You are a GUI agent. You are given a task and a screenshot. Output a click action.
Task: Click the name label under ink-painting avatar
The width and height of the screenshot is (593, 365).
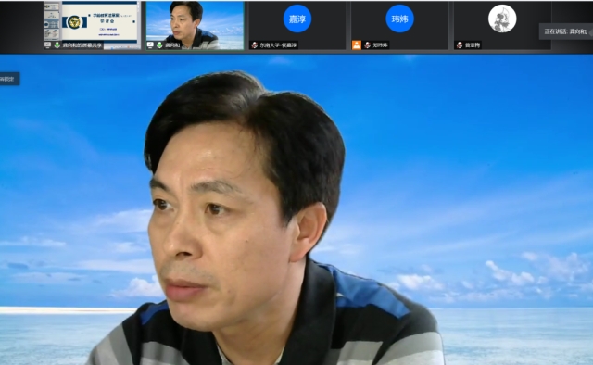click(x=473, y=45)
